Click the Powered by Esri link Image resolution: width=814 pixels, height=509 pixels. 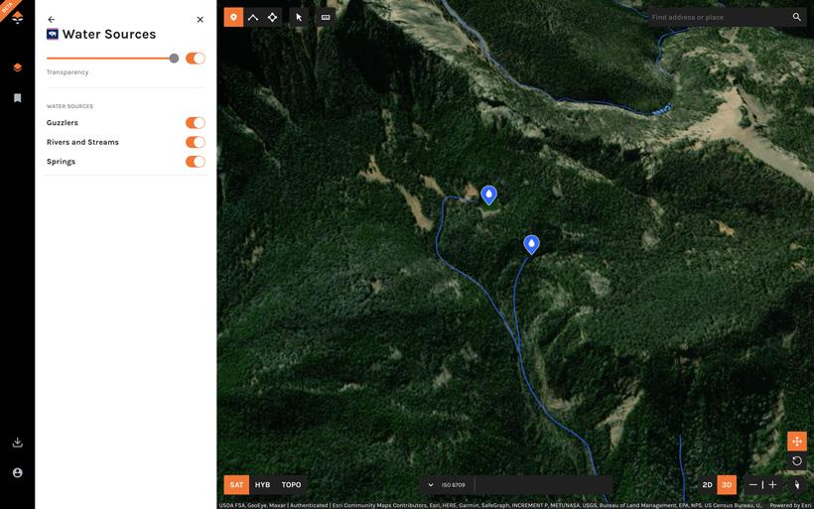click(790, 505)
